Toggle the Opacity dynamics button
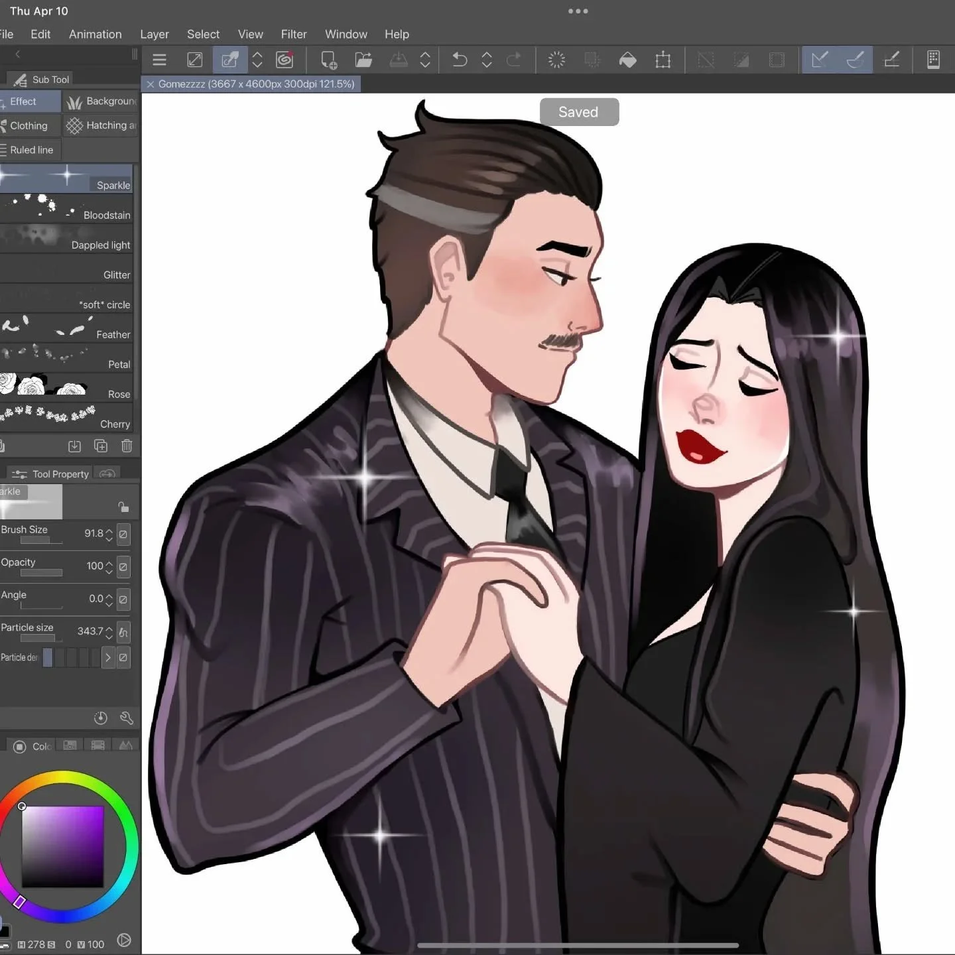Screen dimensions: 955x955 [x=124, y=566]
